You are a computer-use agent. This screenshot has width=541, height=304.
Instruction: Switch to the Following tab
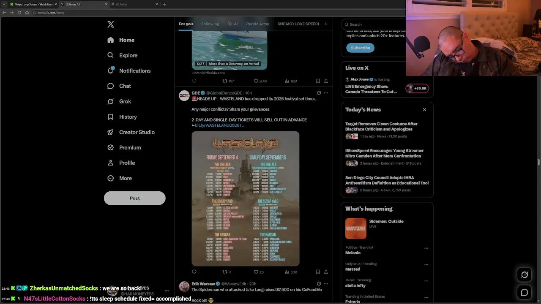210,24
